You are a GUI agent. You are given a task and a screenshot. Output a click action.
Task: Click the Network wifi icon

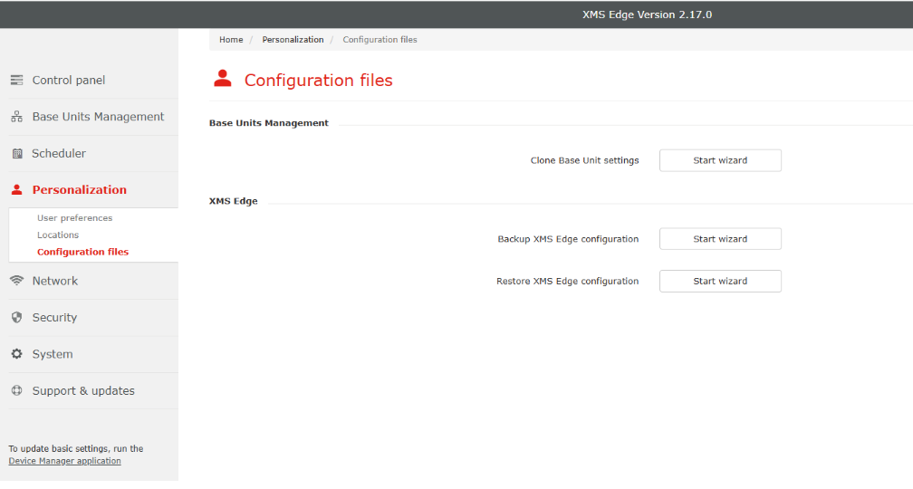coord(17,281)
